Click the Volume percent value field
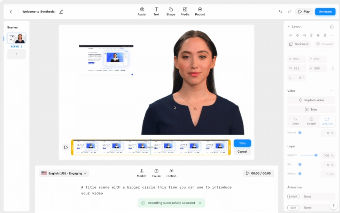This screenshot has width=340, height=213. pyautogui.click(x=328, y=133)
